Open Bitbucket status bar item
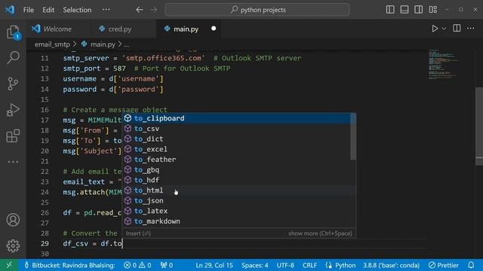The image size is (483, 271). coord(69,265)
